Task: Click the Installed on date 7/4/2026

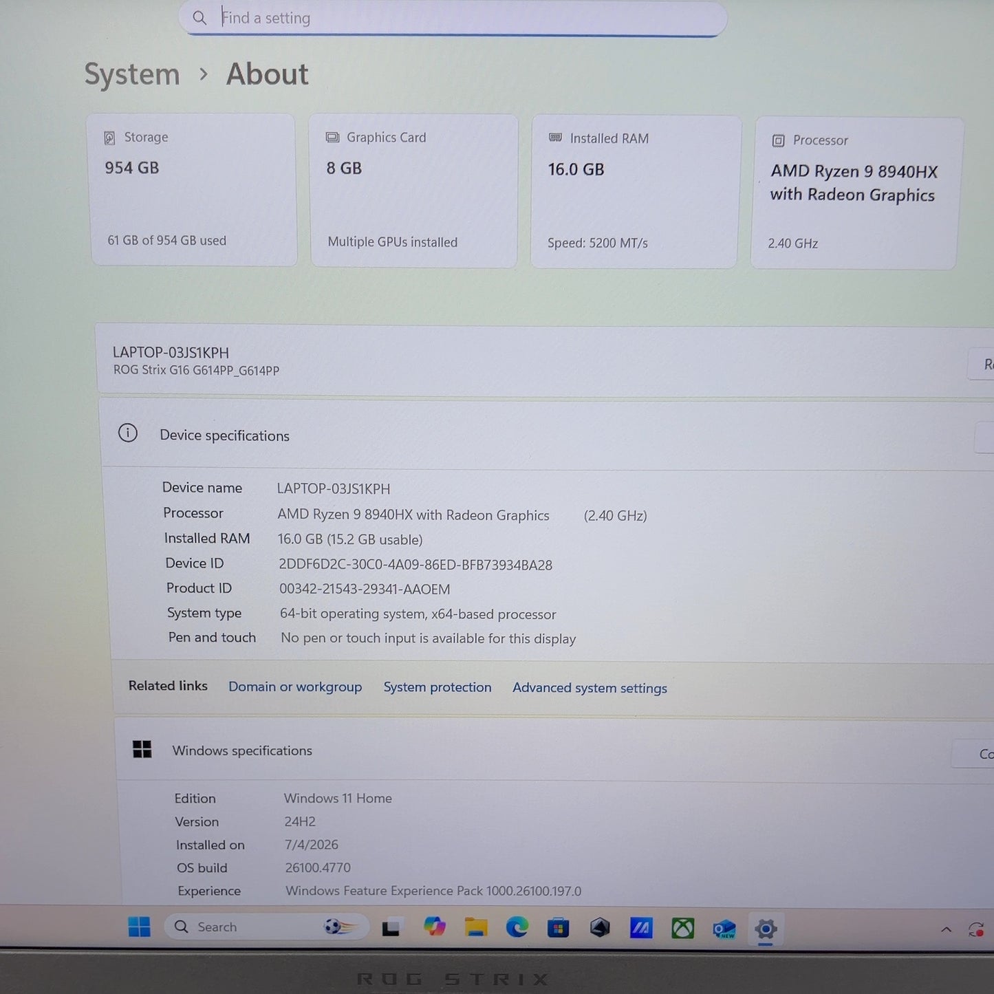Action: (312, 845)
